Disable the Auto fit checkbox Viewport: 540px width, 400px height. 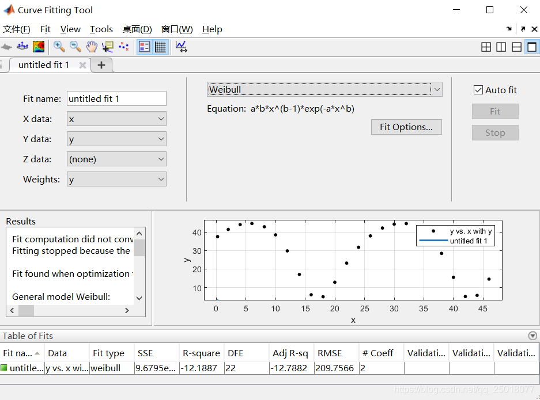click(x=478, y=90)
